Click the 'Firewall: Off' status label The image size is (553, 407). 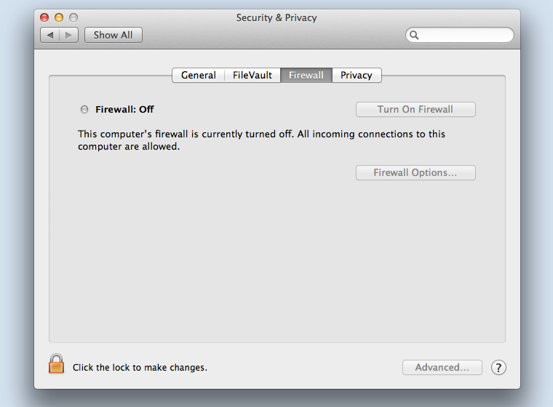tap(124, 109)
